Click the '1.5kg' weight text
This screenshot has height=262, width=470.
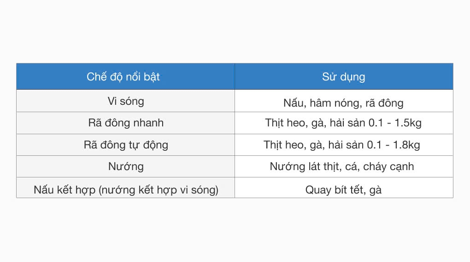tap(408, 123)
